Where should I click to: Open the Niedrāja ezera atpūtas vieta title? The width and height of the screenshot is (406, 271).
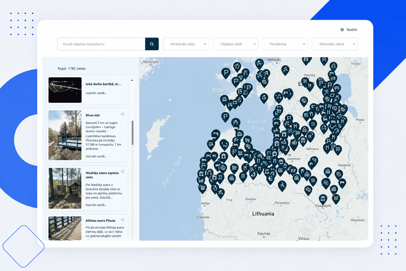click(102, 175)
